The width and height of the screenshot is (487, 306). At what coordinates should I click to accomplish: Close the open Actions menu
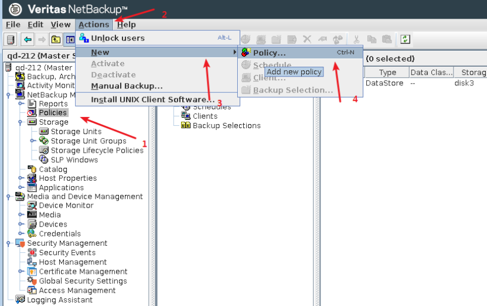(94, 25)
